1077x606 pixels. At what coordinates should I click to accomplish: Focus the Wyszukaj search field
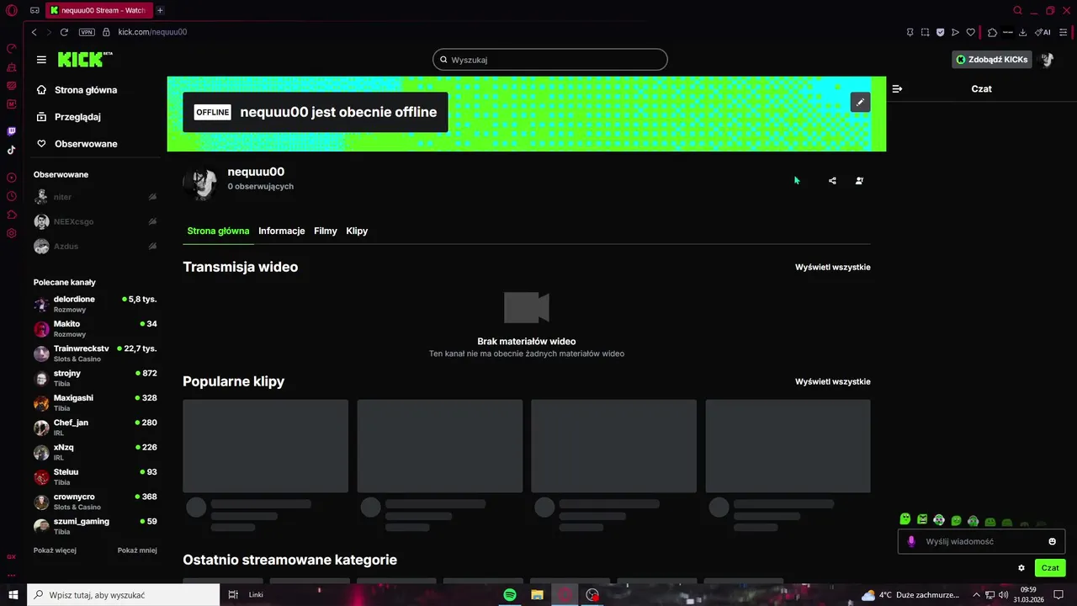[550, 60]
